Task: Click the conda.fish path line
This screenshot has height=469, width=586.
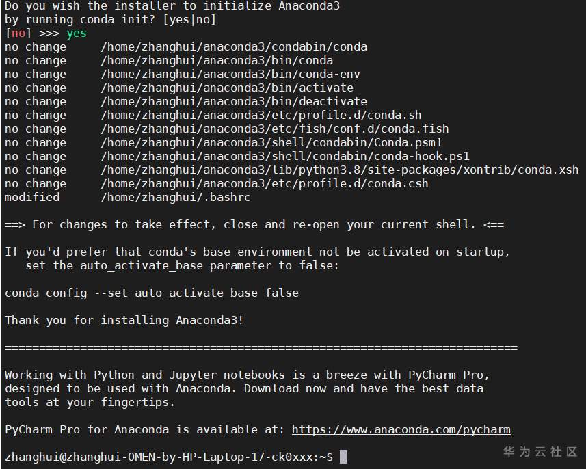Action: pyautogui.click(x=275, y=129)
